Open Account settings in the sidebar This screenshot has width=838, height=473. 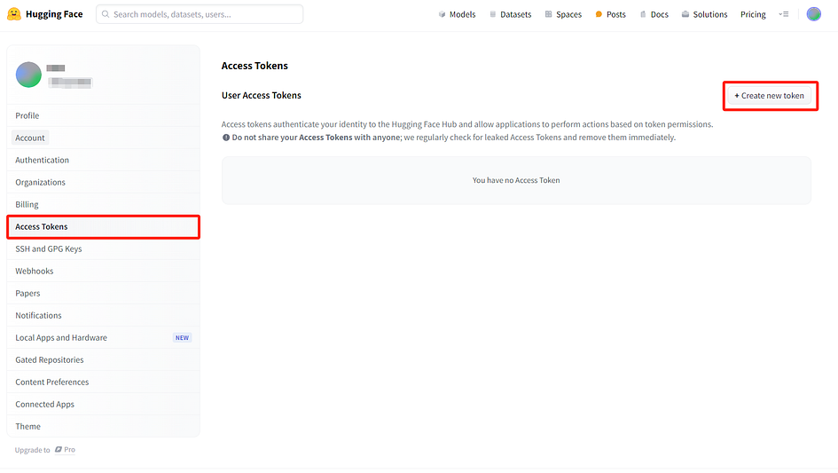(103, 138)
